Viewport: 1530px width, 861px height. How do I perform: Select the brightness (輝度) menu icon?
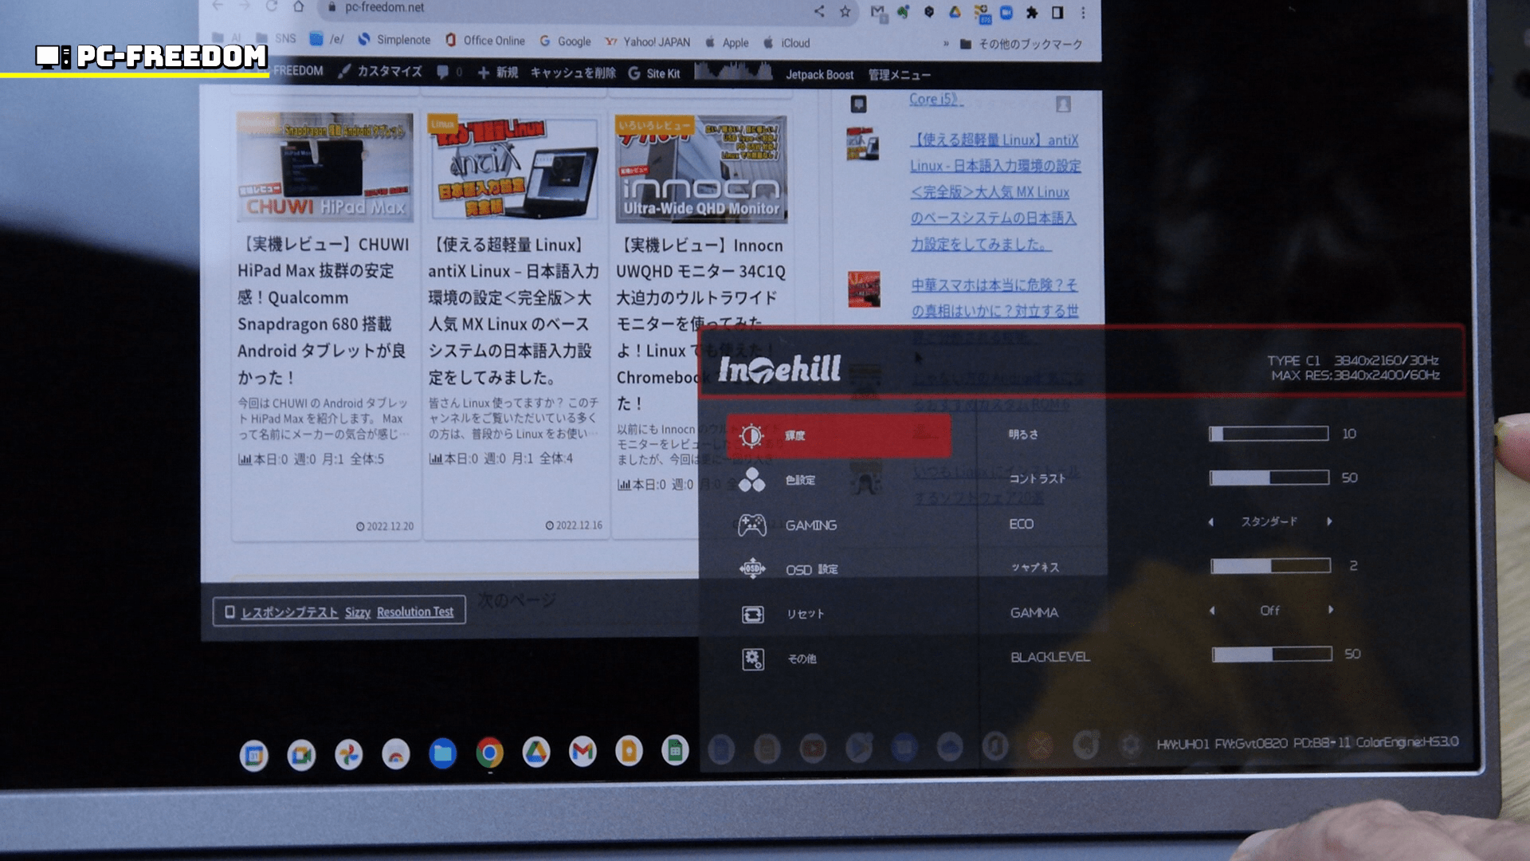(x=751, y=435)
